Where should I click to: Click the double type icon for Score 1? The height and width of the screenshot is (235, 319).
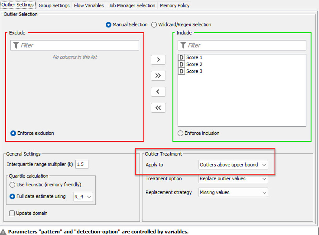click(x=181, y=58)
